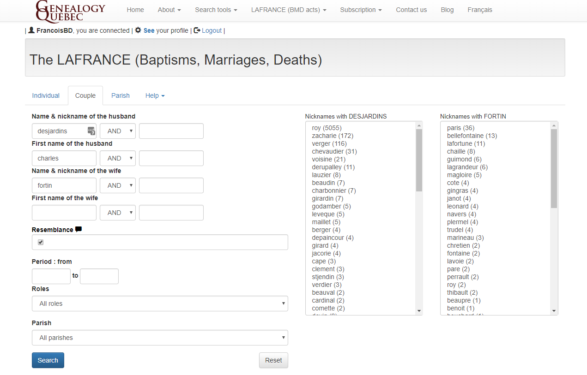This screenshot has width=587, height=375.
Task: Click the up arrow of FORTIN list scrollbar
Action: (x=554, y=125)
